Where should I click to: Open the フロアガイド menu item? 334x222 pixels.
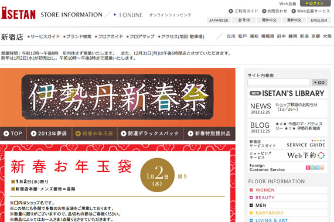[x=109, y=37]
